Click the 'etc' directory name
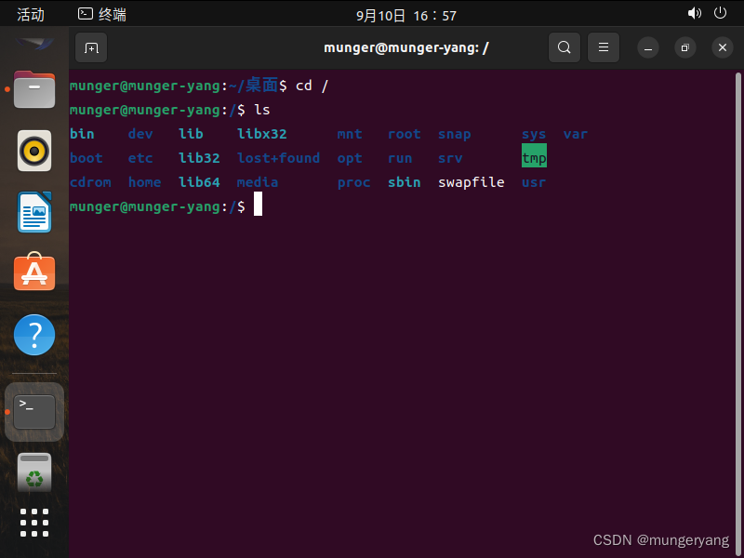744x558 pixels. click(x=140, y=158)
